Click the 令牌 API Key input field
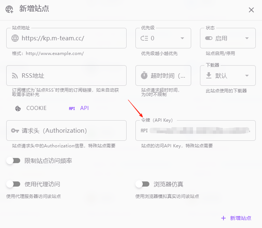The image size is (262, 228). coord(200,130)
